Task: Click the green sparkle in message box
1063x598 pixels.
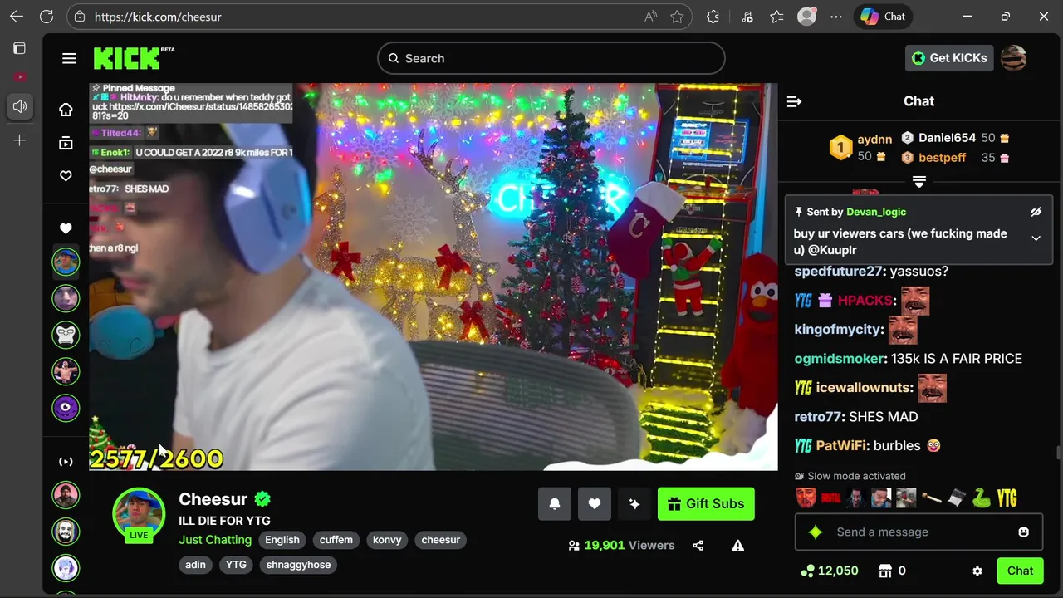Action: [x=816, y=532]
